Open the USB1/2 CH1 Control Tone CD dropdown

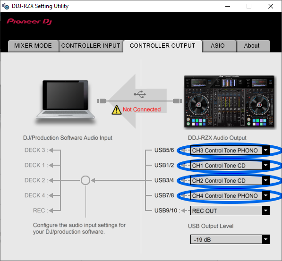coord(230,166)
